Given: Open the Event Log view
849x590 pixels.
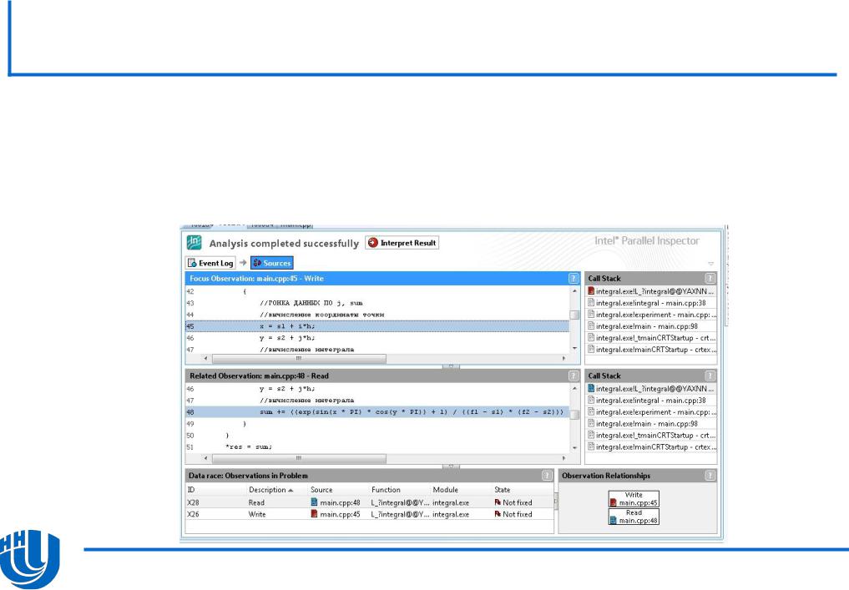Looking at the screenshot, I should 210,263.
